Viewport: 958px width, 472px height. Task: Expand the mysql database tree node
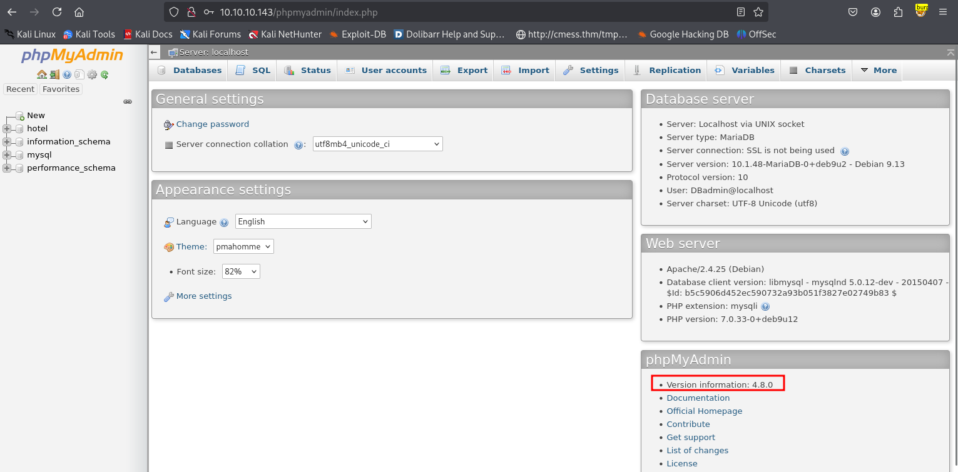click(x=7, y=155)
